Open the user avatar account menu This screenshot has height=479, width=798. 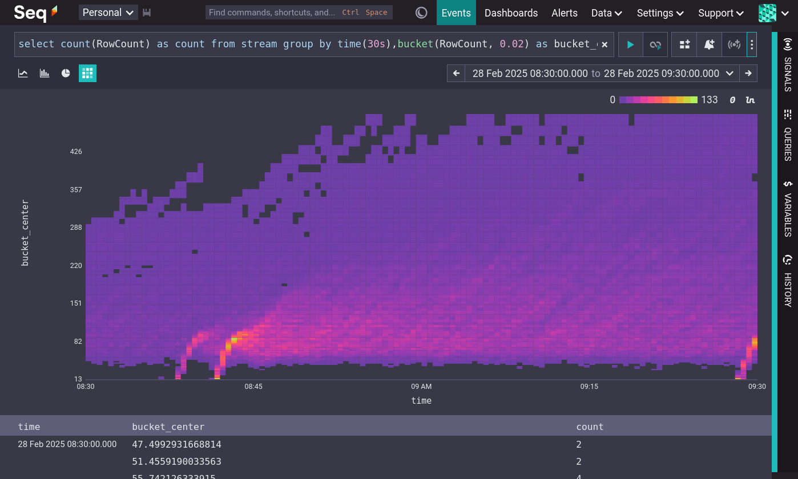(x=773, y=13)
